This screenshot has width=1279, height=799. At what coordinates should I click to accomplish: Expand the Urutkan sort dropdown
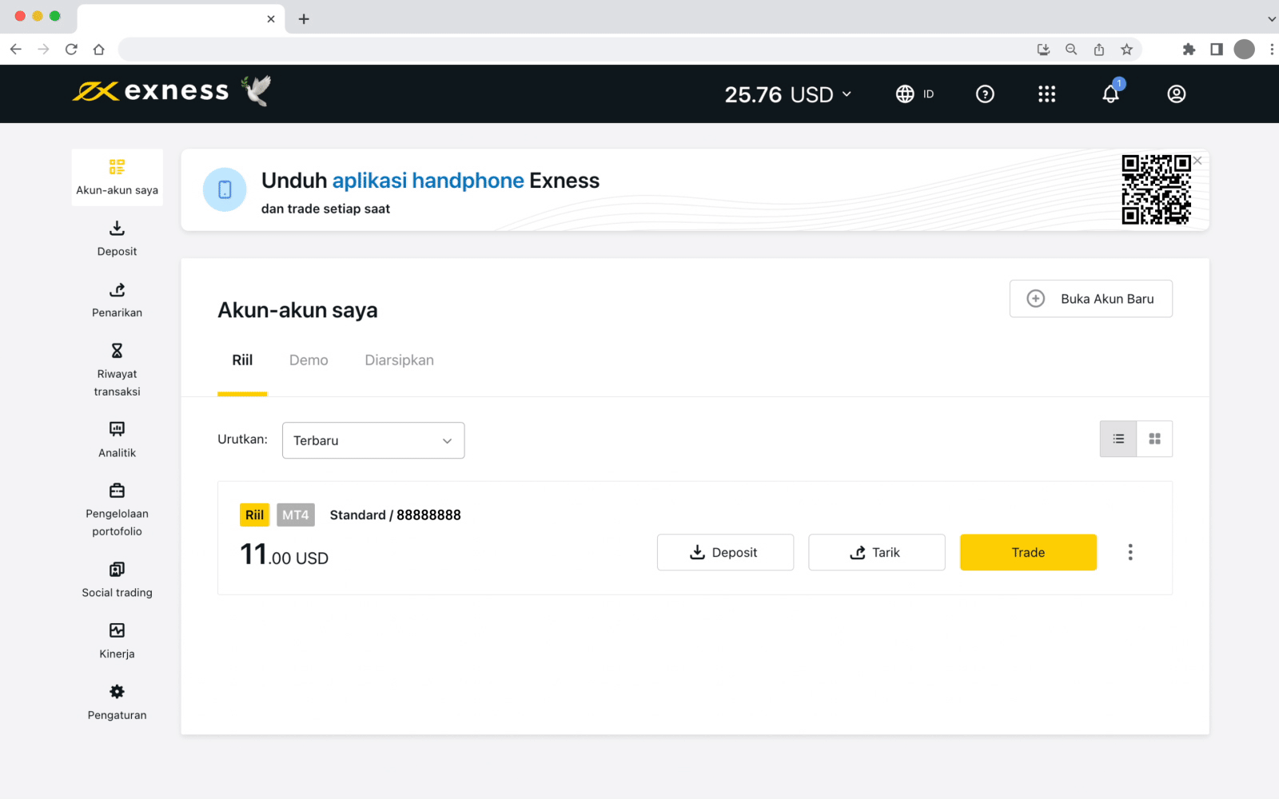coord(373,440)
